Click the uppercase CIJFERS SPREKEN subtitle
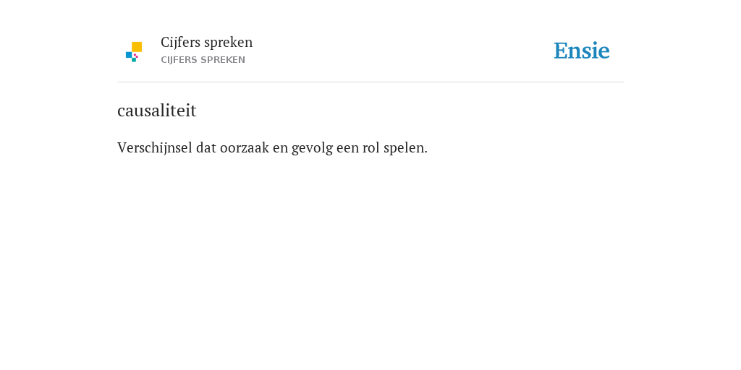The width and height of the screenshot is (741, 370). click(x=203, y=60)
